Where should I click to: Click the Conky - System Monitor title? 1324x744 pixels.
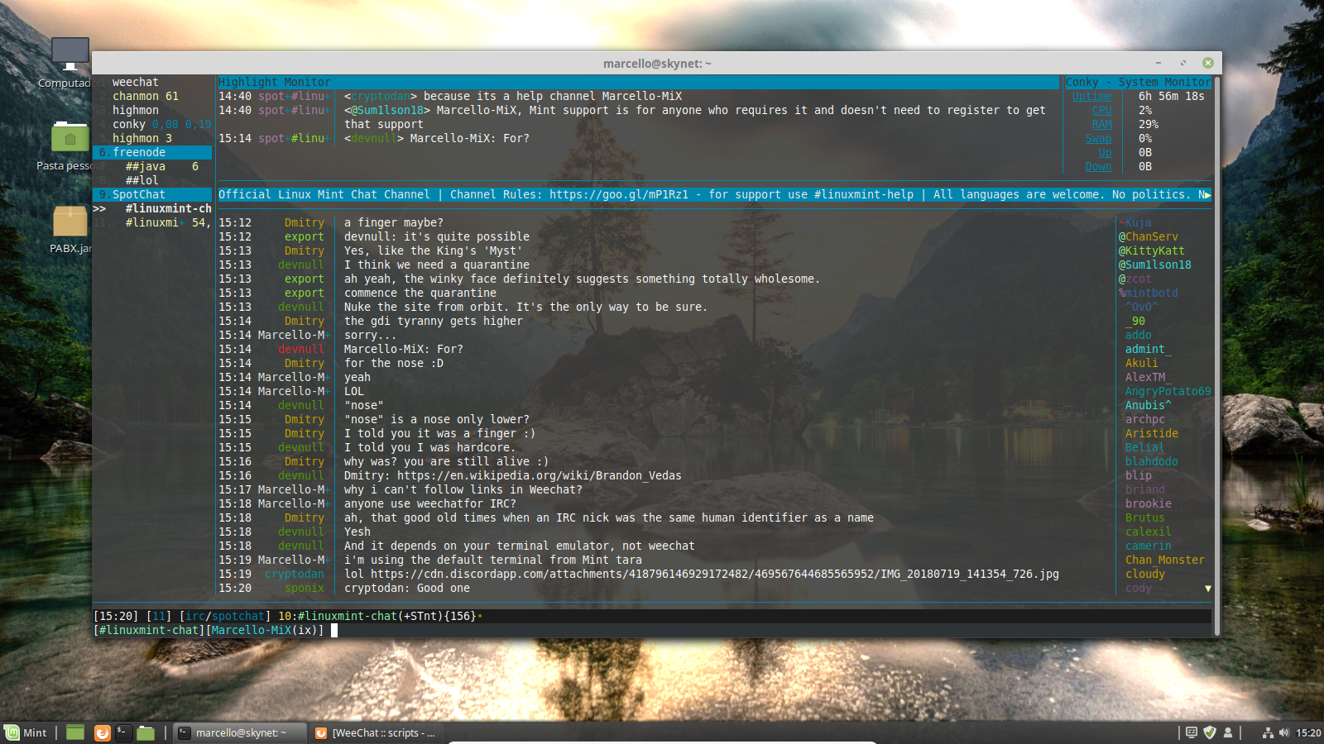click(1138, 82)
